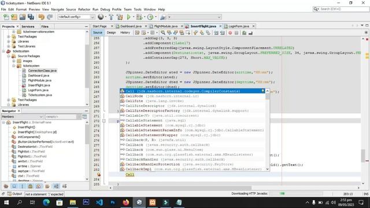Image resolution: width=370 pixels, height=208 pixels.
Task: Click the Undo toolbar icon
Action: [42, 17]
